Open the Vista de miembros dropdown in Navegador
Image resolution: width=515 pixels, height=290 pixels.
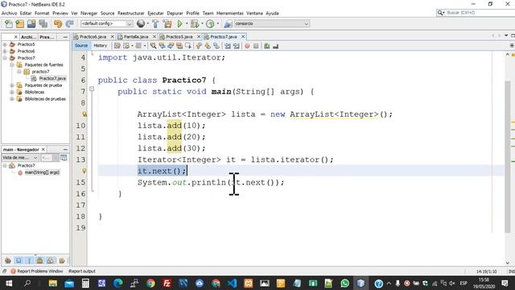(20, 158)
